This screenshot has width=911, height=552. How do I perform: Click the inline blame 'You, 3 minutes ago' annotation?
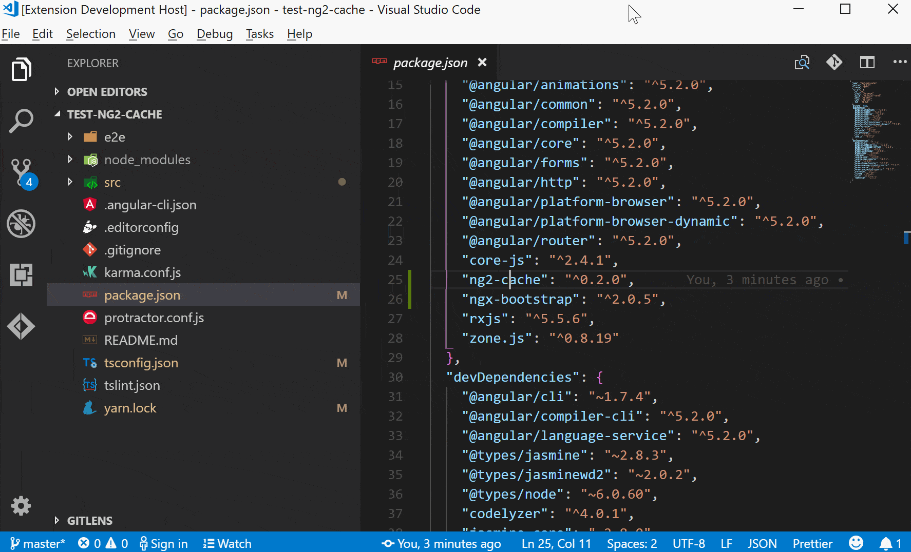coord(757,280)
